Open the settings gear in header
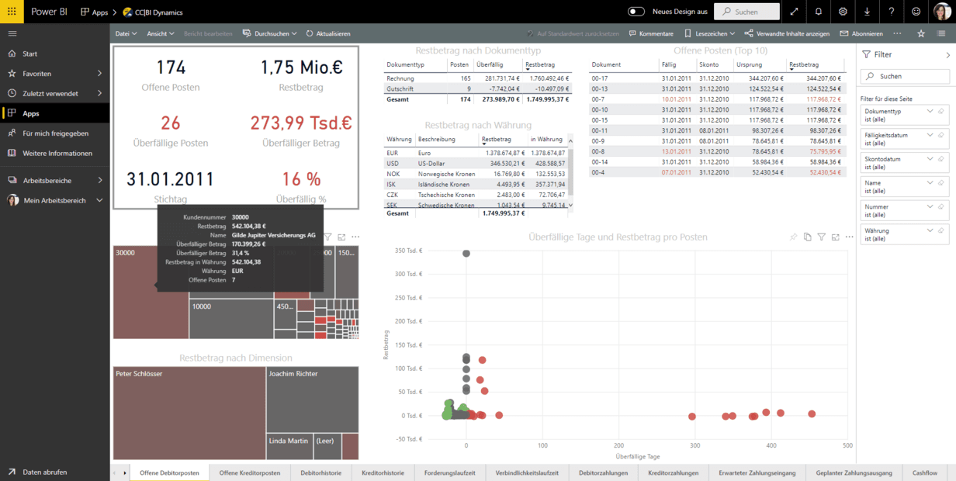Viewport: 956px width, 481px height. (843, 12)
